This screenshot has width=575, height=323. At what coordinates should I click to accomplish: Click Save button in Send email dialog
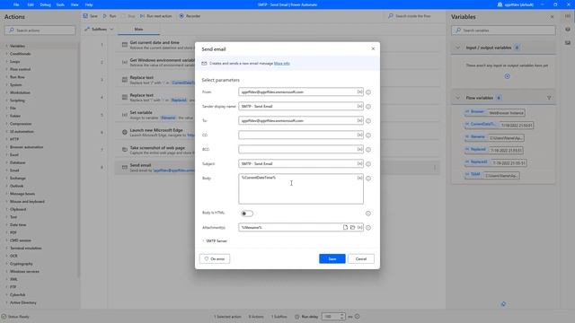point(332,259)
